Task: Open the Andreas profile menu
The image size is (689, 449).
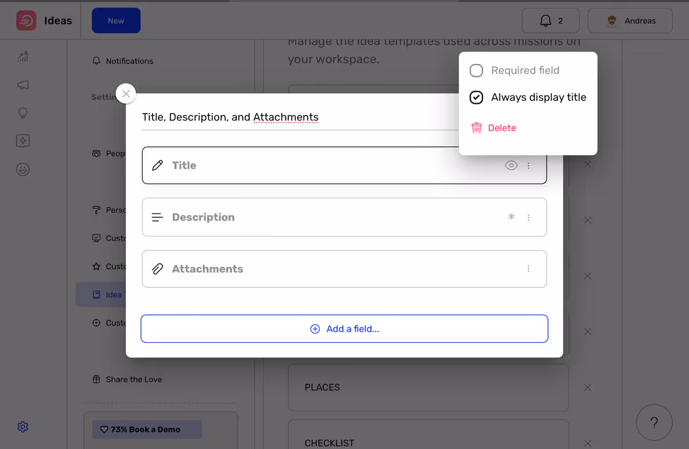Action: click(630, 20)
